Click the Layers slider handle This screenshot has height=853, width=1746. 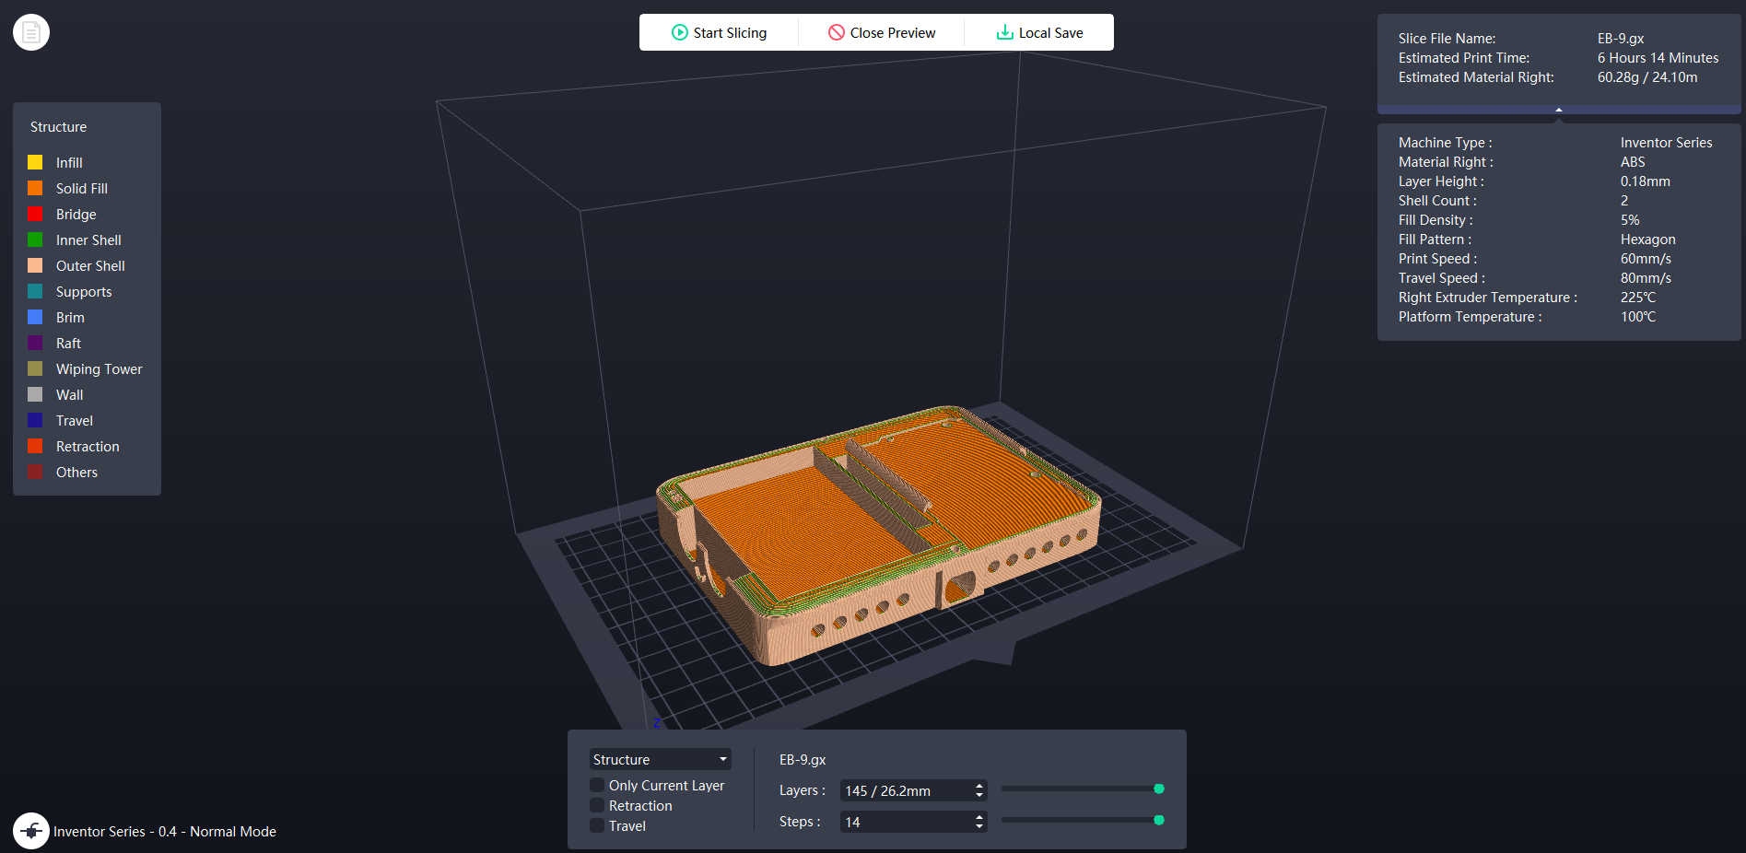pos(1159,789)
